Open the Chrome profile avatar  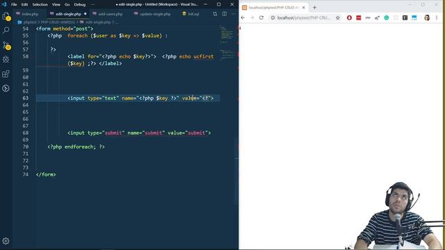(427, 17)
